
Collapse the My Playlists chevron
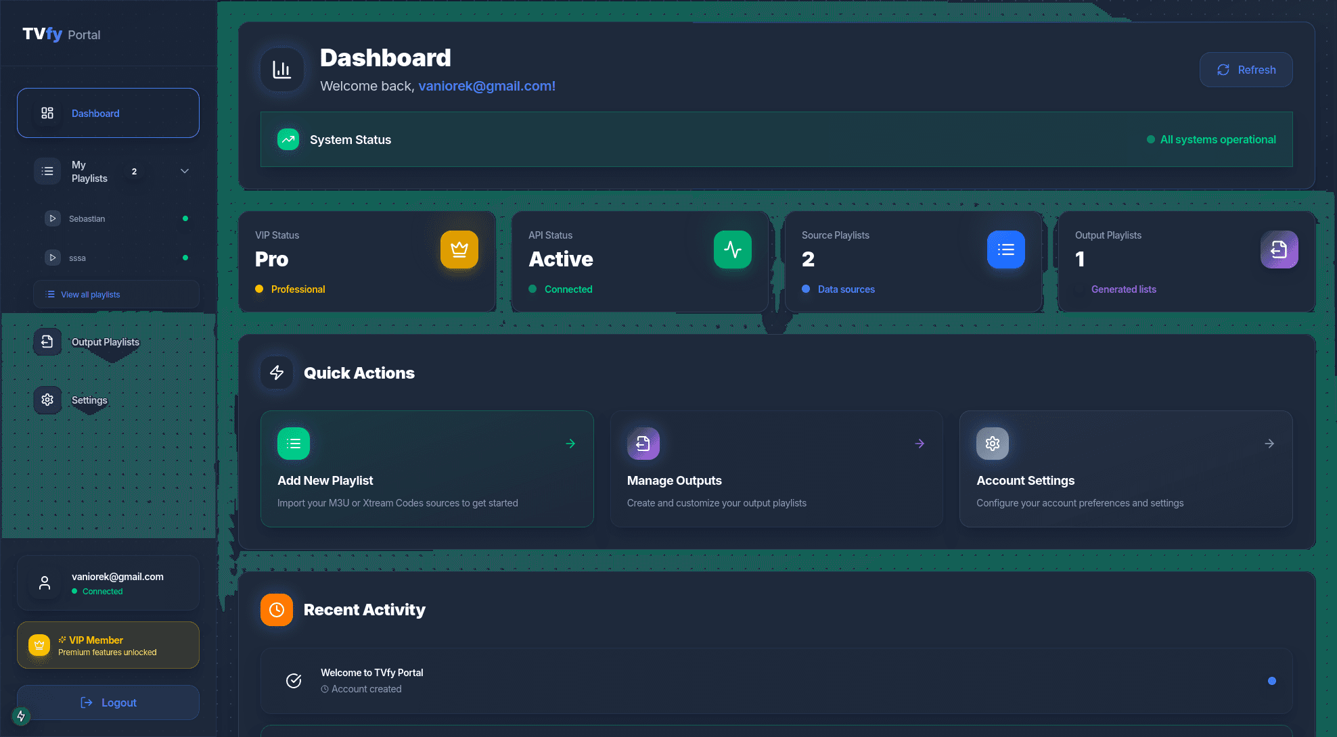(185, 171)
